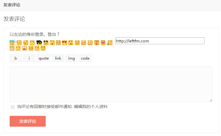Image resolution: width=221 pixels, height=136 pixels.
Task: Insert a code tag
Action: [x=85, y=58]
